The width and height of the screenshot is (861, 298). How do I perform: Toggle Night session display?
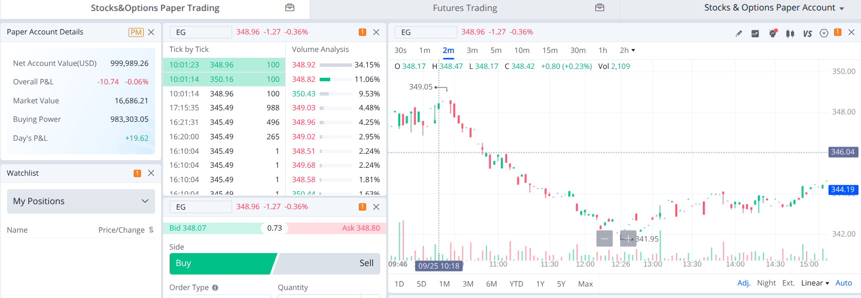click(766, 283)
